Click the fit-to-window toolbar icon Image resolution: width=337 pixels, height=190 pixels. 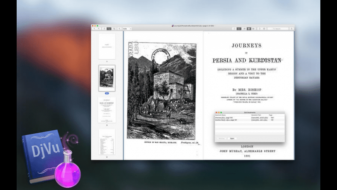coord(114,29)
